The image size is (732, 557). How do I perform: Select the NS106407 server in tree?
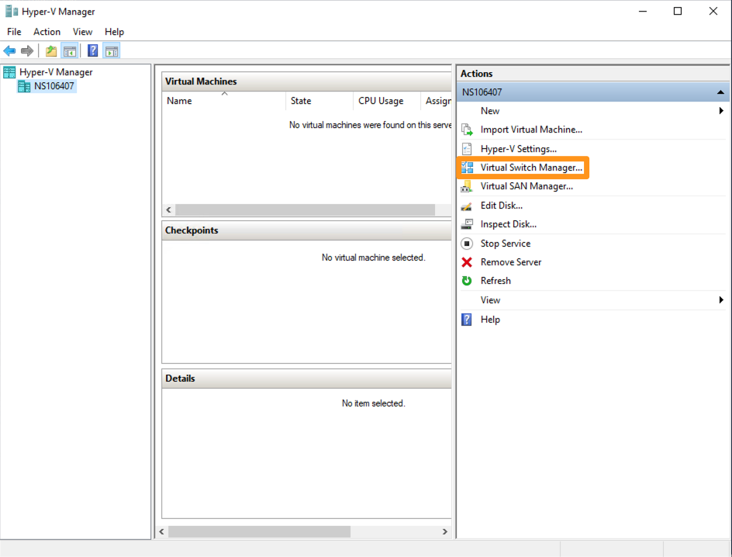click(54, 86)
